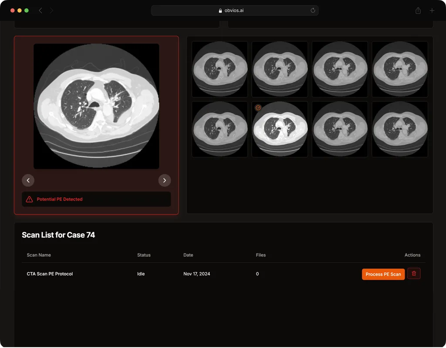The height and width of the screenshot is (348, 446).
Task: Select the first thumbnail in top row
Action: [220, 69]
